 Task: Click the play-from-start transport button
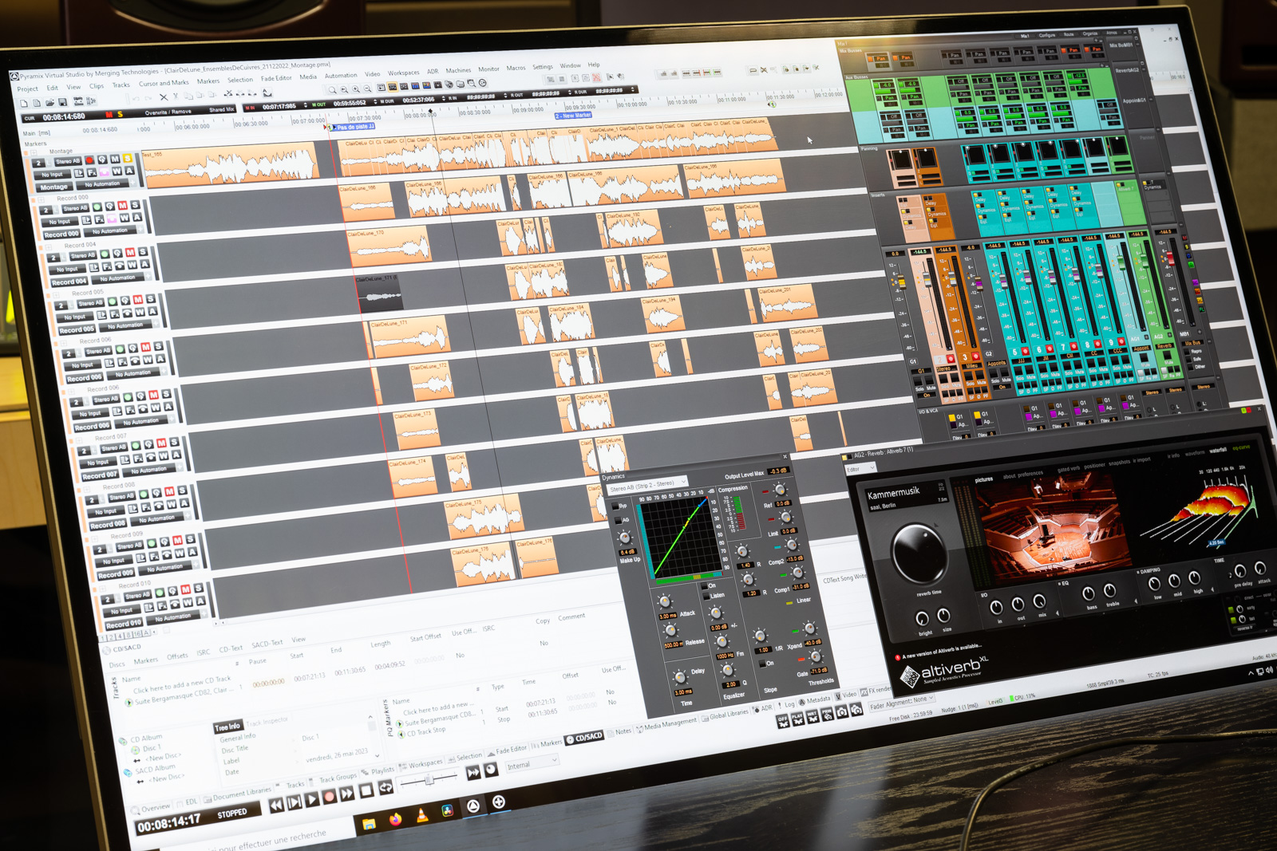[x=294, y=802]
